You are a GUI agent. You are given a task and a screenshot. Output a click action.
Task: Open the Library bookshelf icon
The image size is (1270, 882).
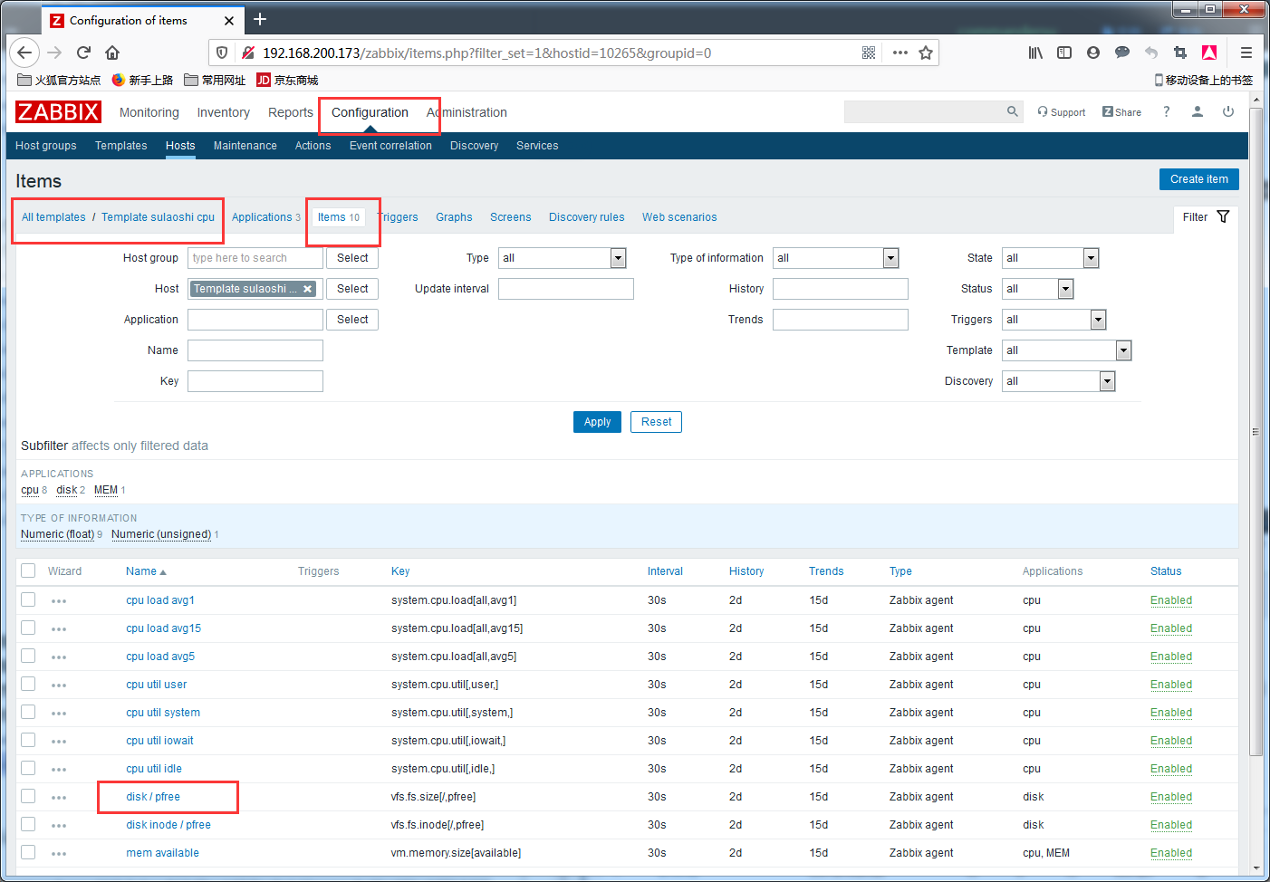pos(1035,53)
